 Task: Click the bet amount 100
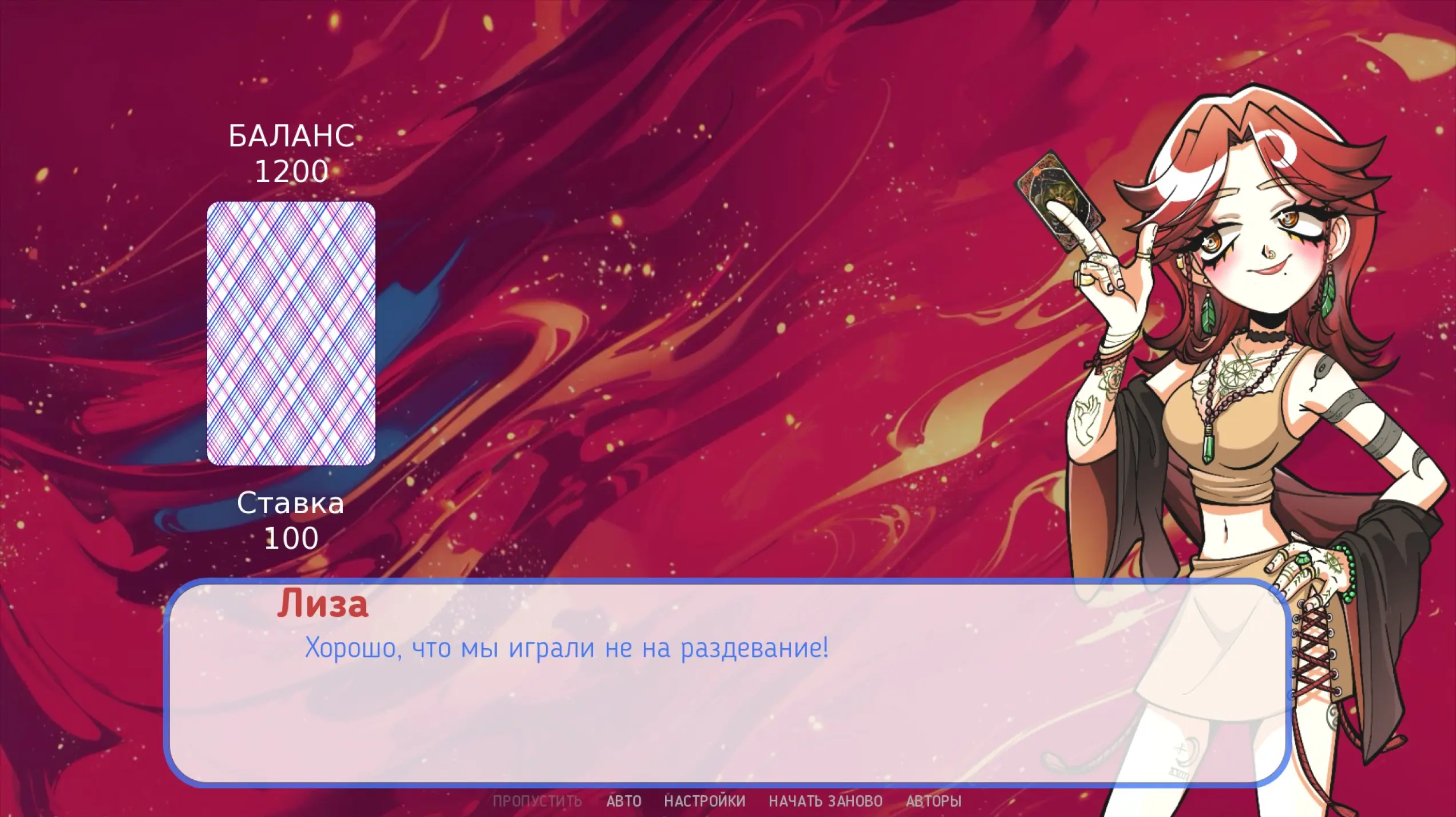291,538
